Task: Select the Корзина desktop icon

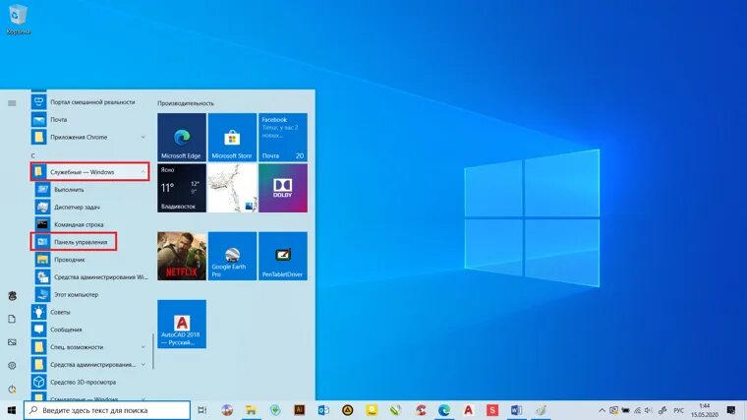Action: click(x=18, y=20)
